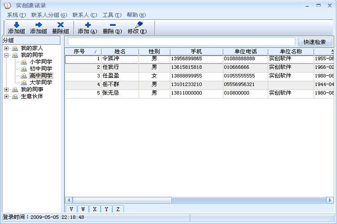The width and height of the screenshot is (337, 224).
Task: Open the 帮助(H) menu
Action: (136, 15)
